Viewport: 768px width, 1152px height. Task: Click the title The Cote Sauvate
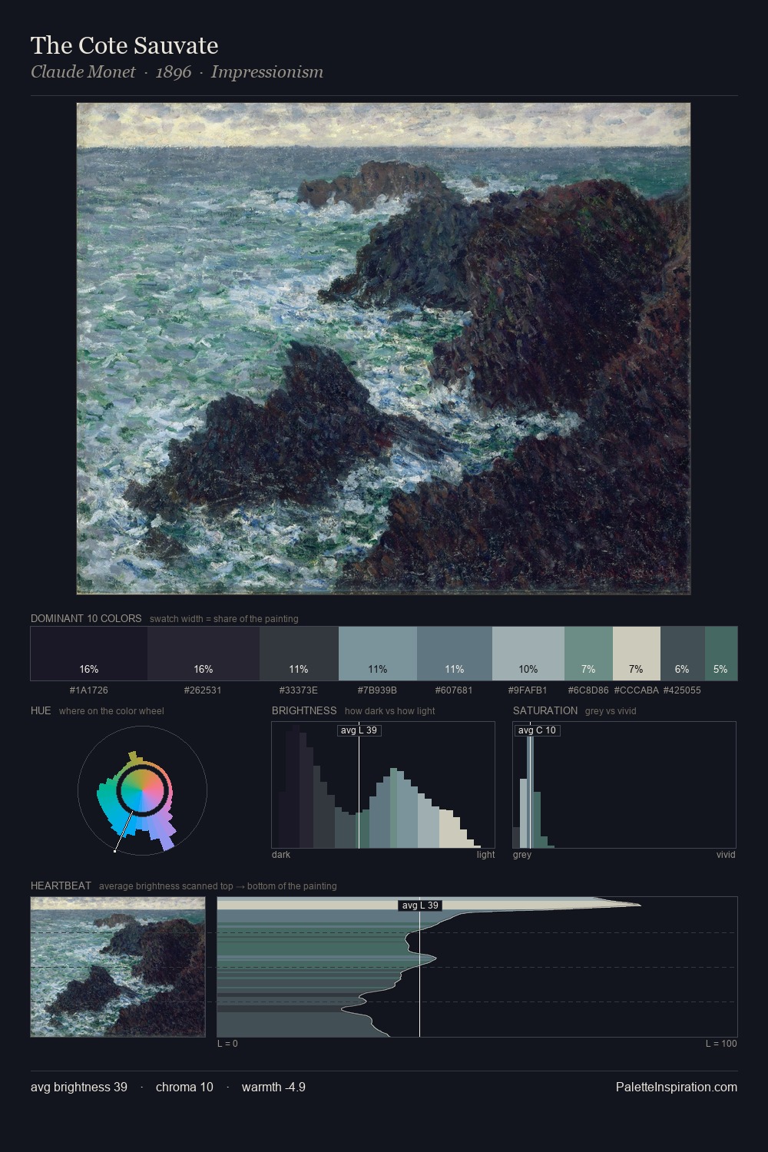124,45
